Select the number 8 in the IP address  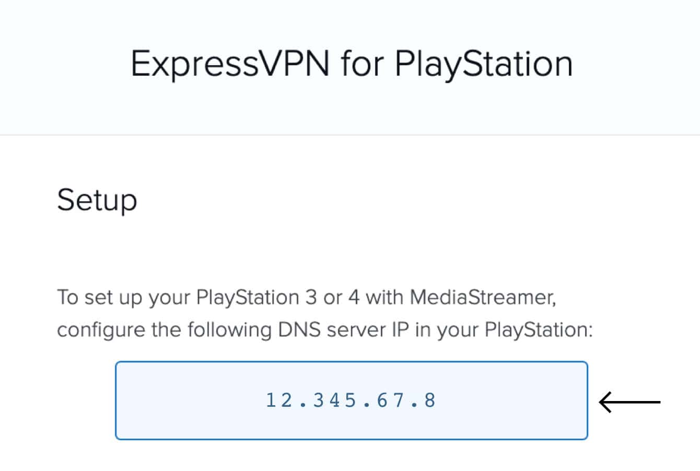pyautogui.click(x=429, y=400)
